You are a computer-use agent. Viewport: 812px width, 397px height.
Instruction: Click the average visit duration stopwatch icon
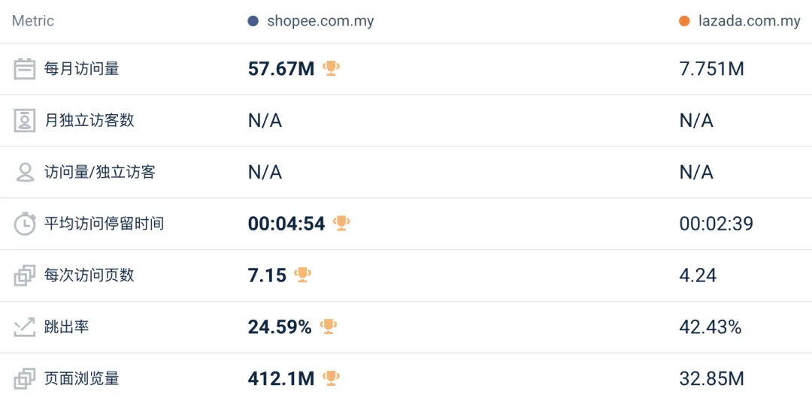25,224
